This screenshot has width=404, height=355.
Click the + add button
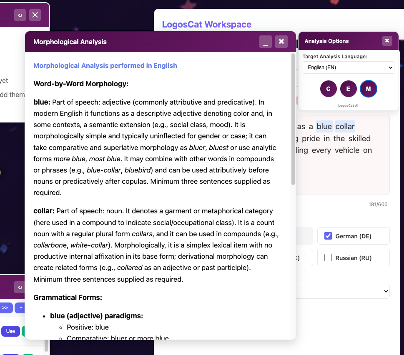pos(20,308)
